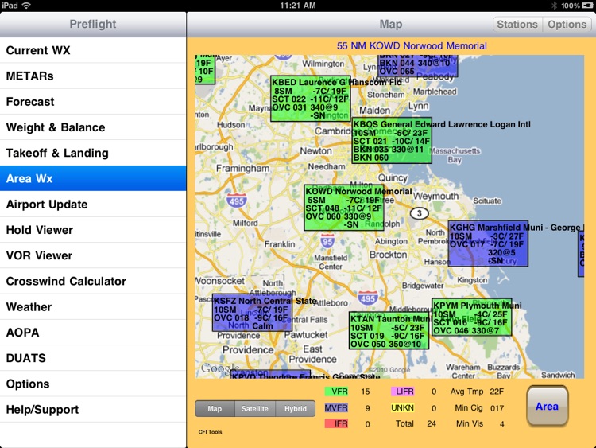Click the battery icon in status bar
The height and width of the screenshot is (448, 596).
(x=587, y=6)
